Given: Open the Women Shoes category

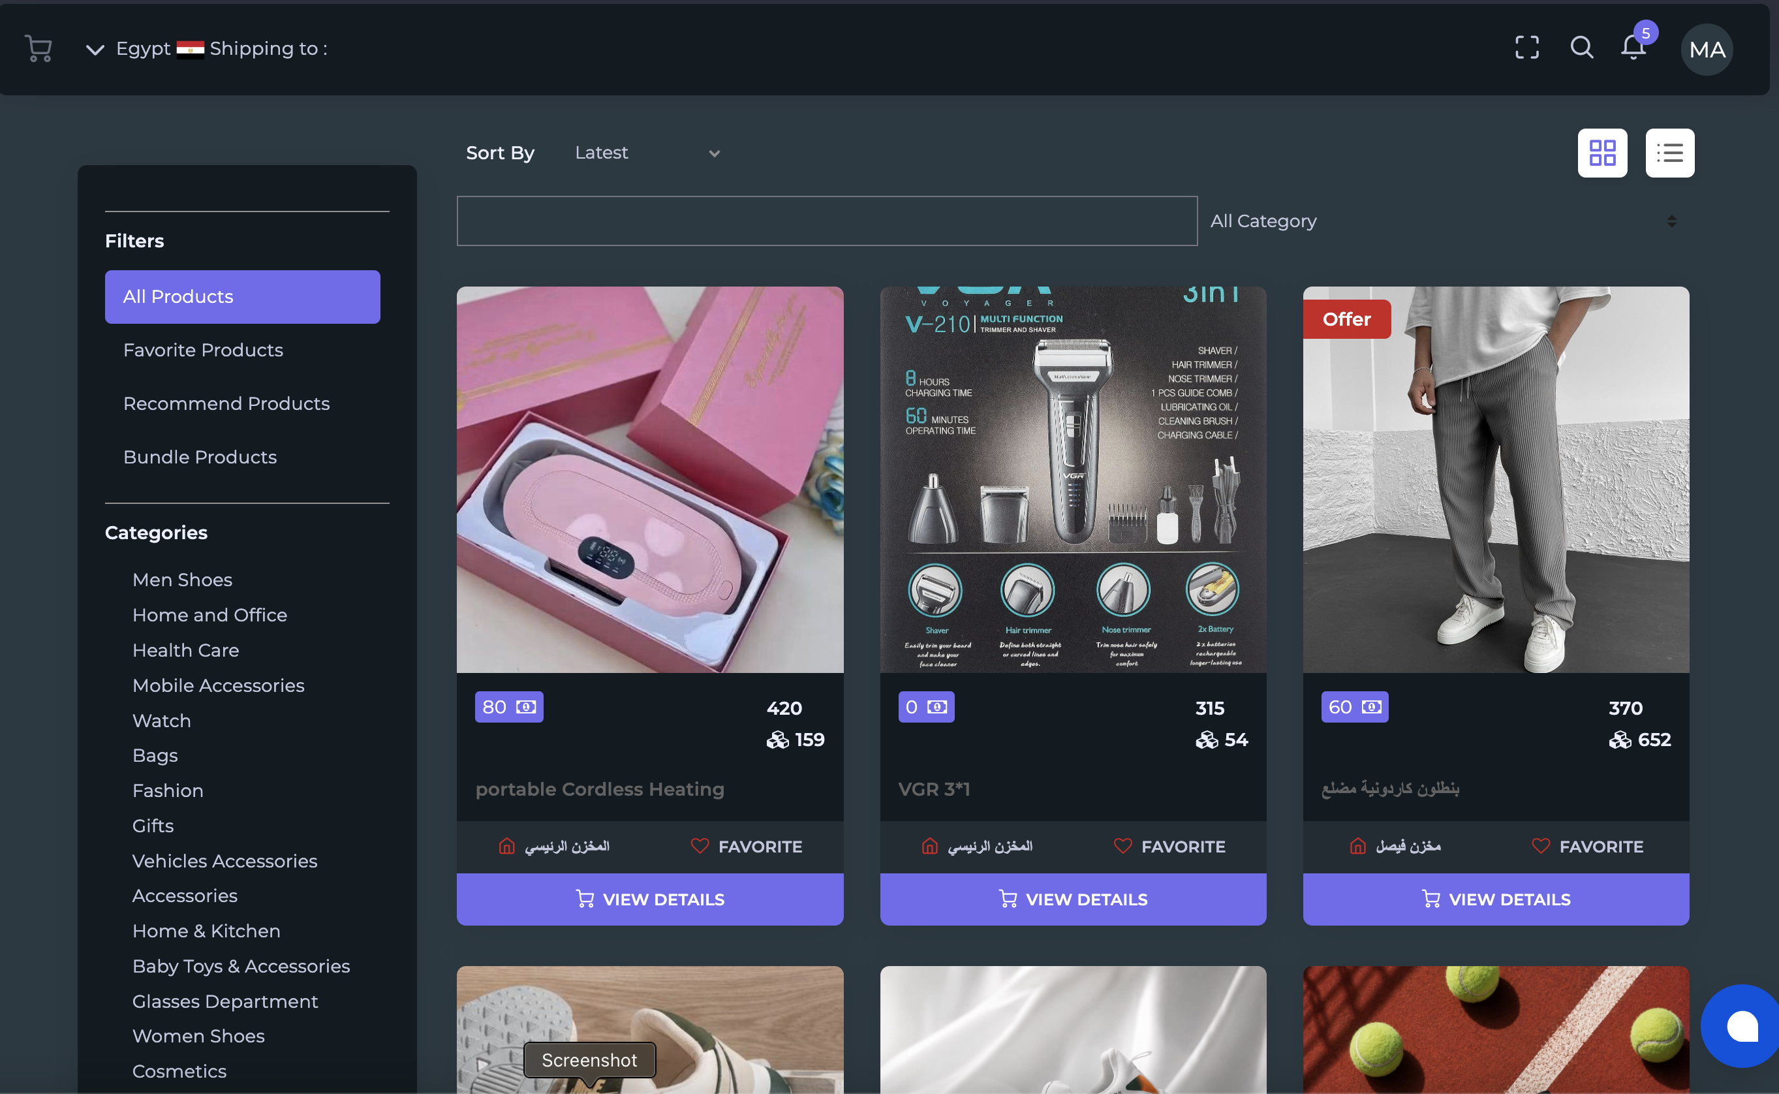Looking at the screenshot, I should [x=199, y=1036].
